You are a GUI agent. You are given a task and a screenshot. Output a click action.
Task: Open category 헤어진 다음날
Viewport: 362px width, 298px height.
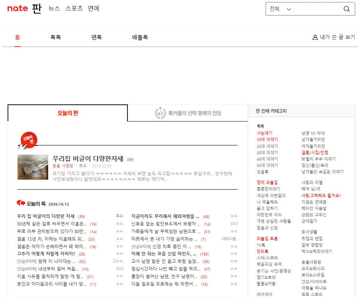[x=314, y=208]
